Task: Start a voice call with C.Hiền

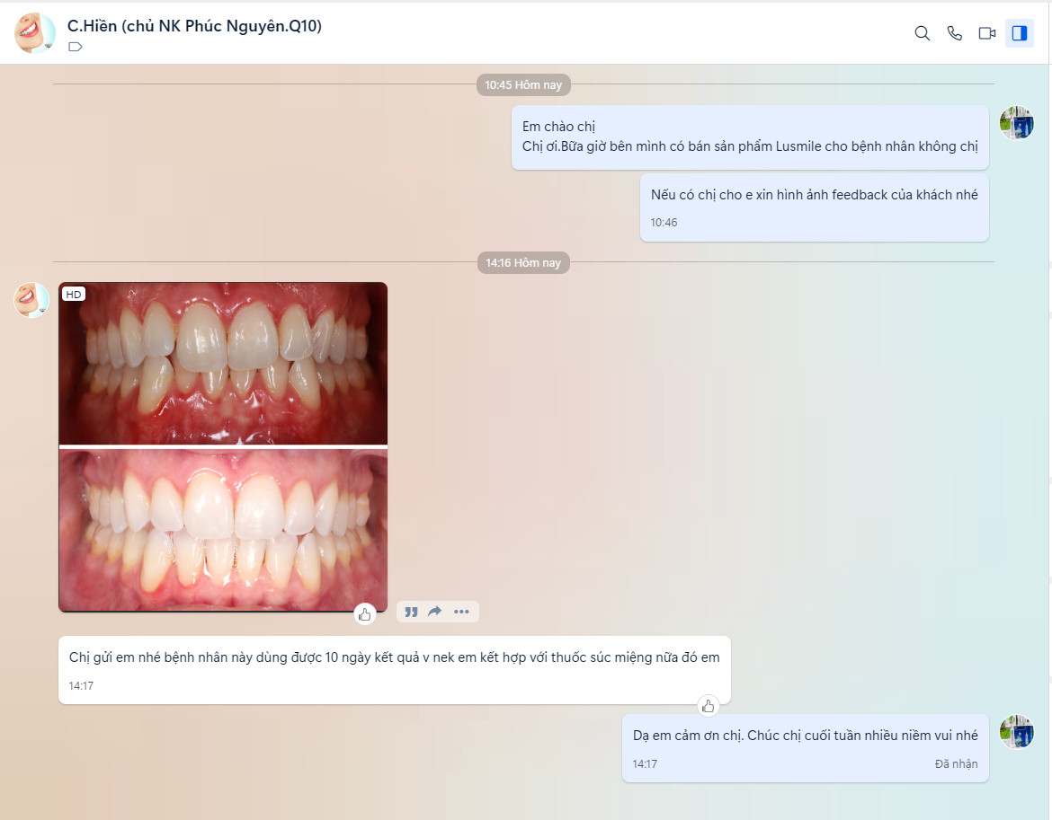Action: 954,33
